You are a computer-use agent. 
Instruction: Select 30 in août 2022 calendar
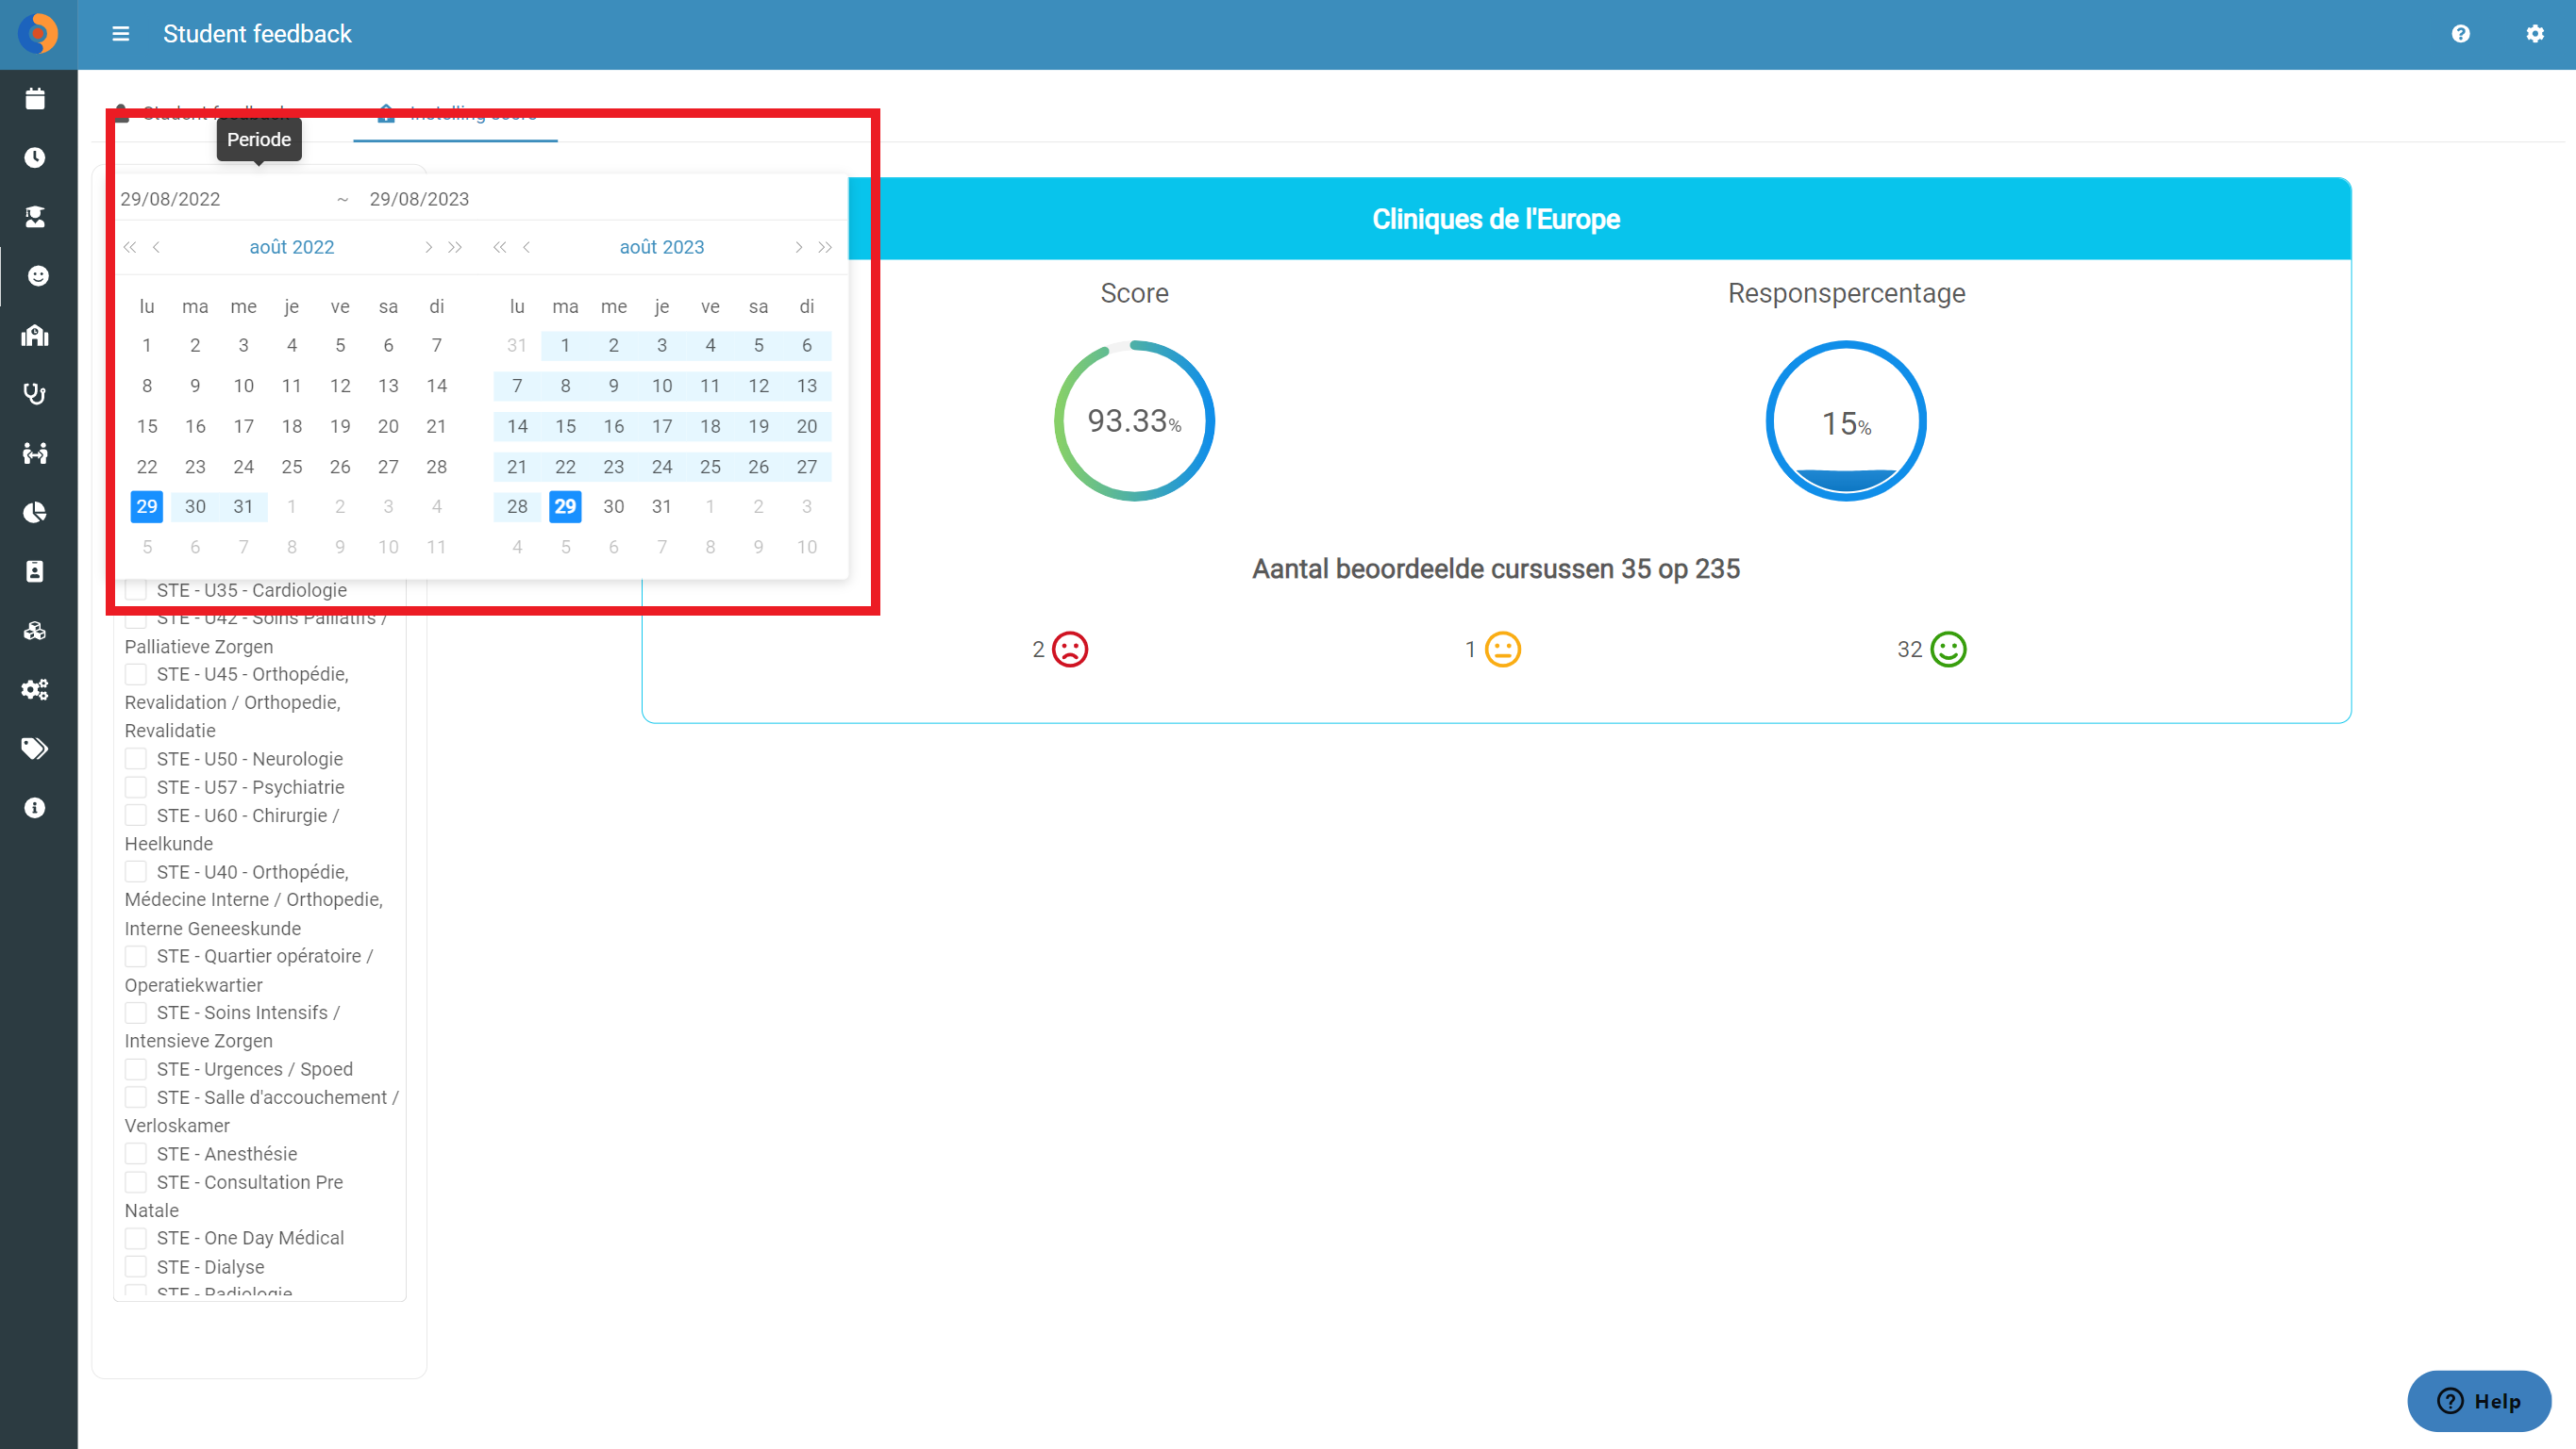195,506
